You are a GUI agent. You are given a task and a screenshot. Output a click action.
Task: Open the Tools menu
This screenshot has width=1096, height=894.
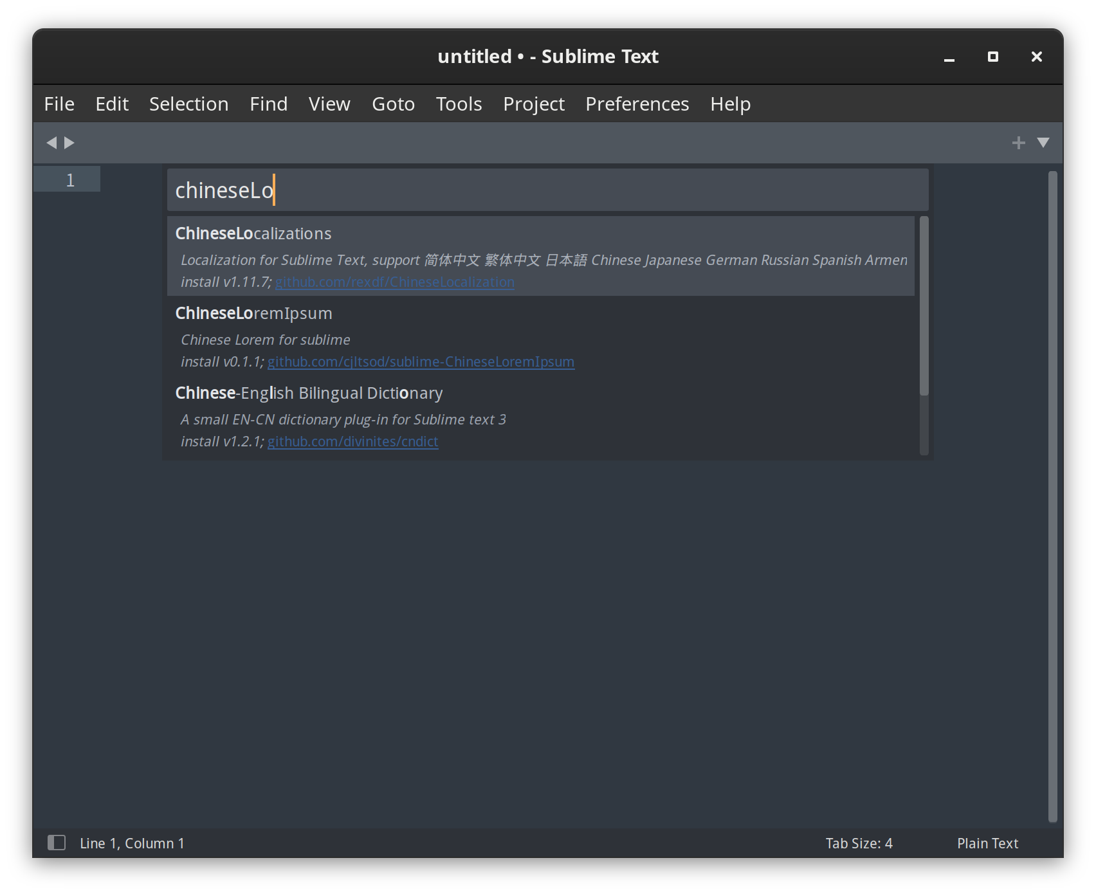(x=459, y=104)
